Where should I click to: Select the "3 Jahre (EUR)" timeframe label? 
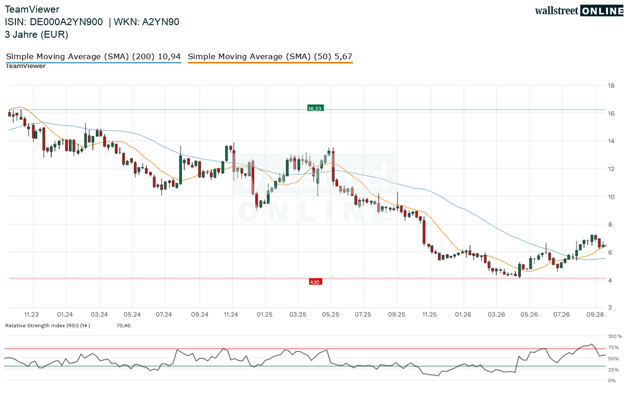[36, 34]
